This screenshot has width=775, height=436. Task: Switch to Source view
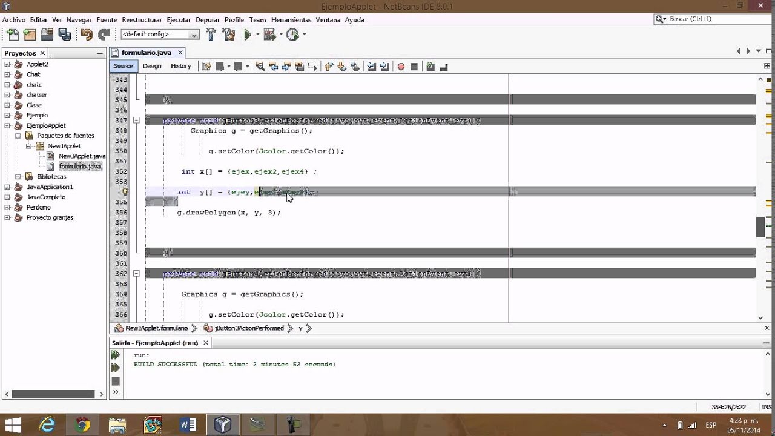(x=123, y=66)
